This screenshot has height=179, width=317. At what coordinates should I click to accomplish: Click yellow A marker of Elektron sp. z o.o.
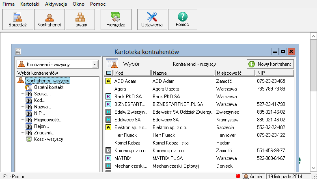click(x=108, y=127)
